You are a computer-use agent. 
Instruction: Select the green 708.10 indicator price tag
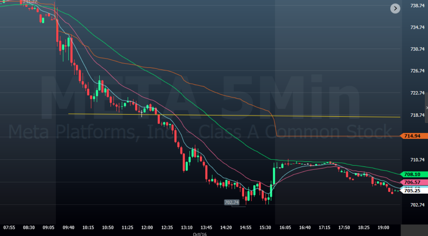point(415,174)
